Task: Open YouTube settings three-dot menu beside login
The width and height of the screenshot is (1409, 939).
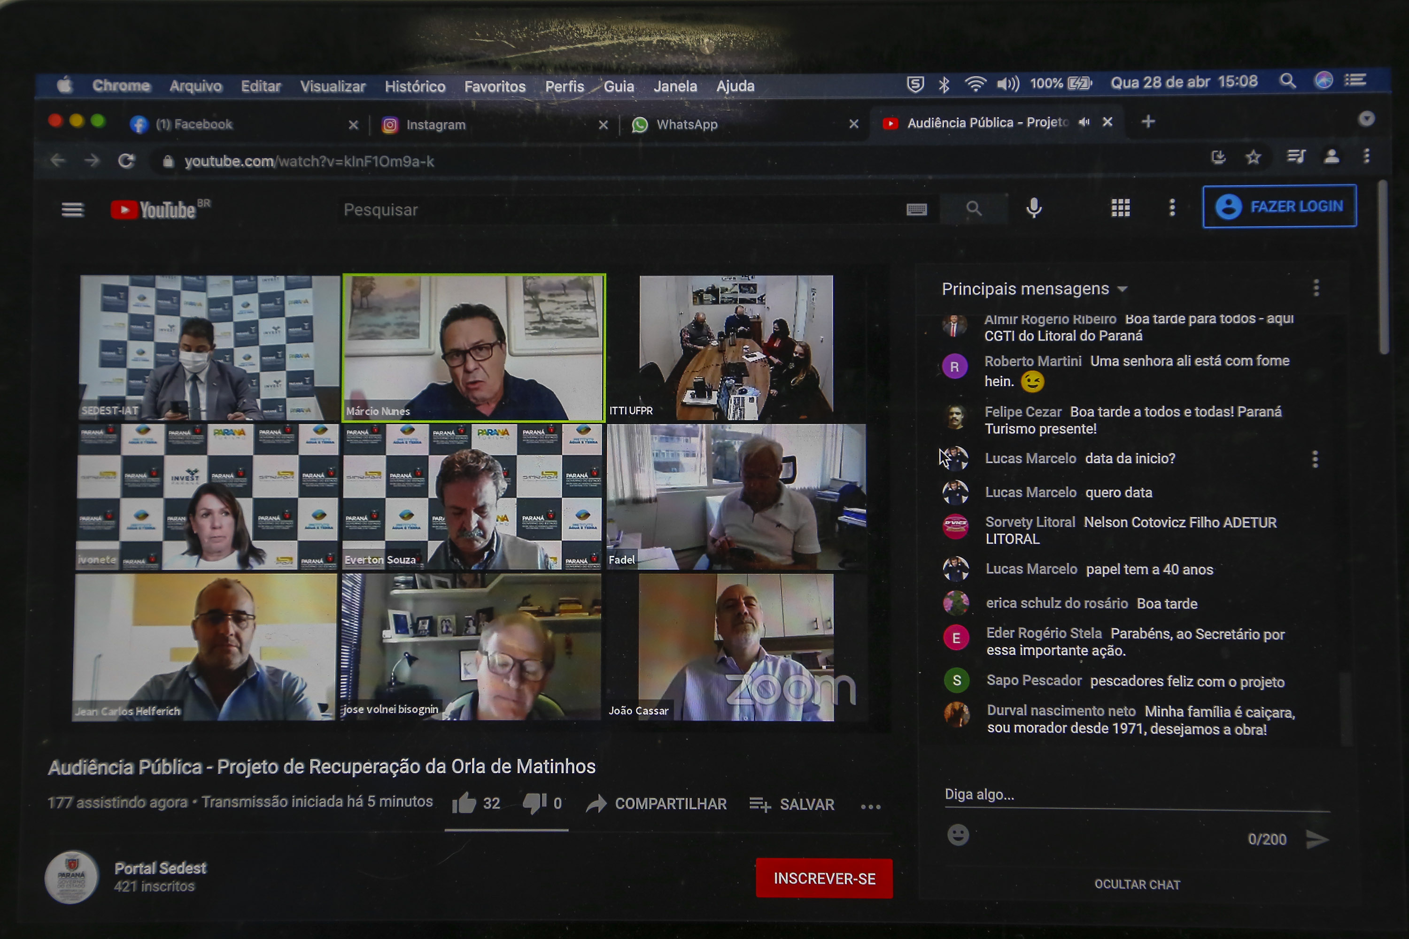Action: pos(1172,208)
